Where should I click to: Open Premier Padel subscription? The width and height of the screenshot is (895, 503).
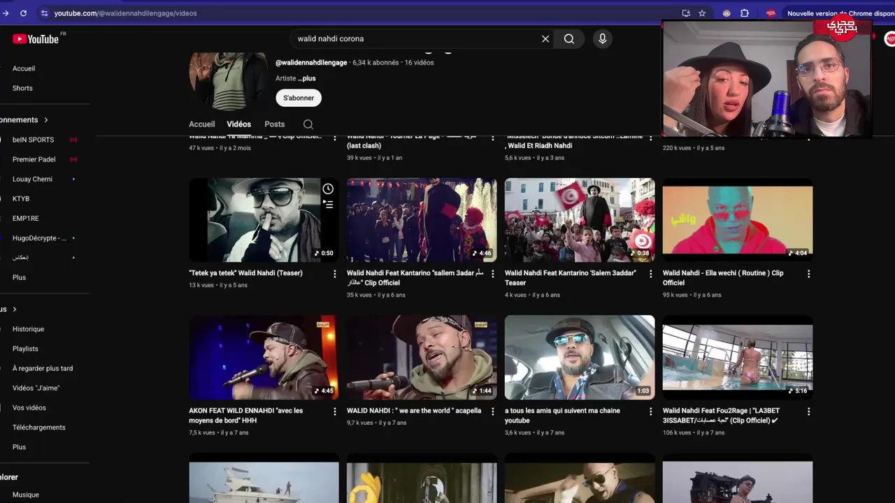(x=34, y=159)
